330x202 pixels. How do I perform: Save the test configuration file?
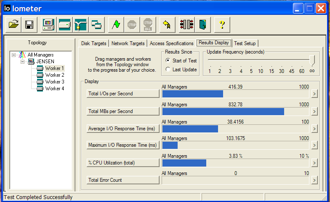click(29, 24)
